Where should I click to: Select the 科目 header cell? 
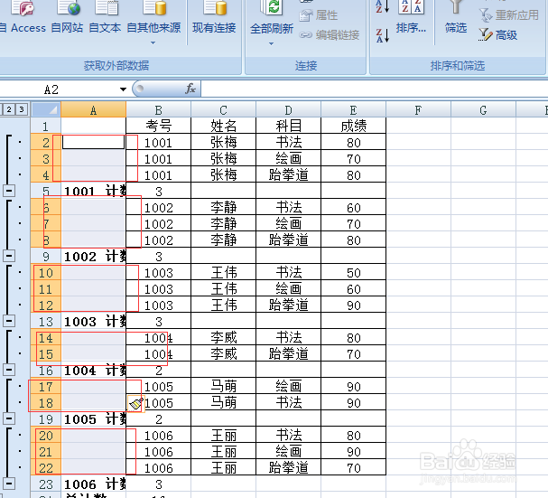coord(288,126)
